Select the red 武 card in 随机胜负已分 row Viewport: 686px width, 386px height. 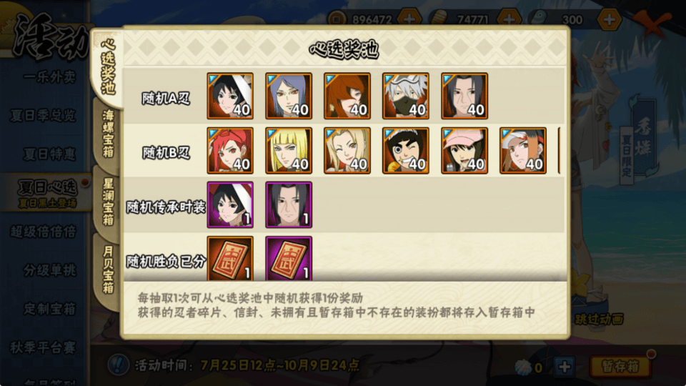coord(230,259)
